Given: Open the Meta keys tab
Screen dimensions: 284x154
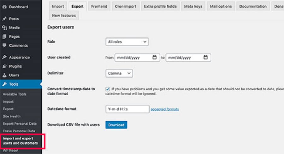Looking at the screenshot, I should [193, 6].
